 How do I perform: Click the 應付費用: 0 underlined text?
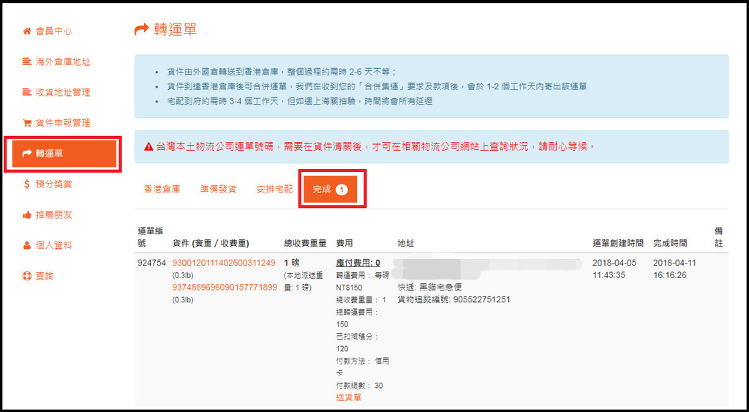pyautogui.click(x=358, y=263)
